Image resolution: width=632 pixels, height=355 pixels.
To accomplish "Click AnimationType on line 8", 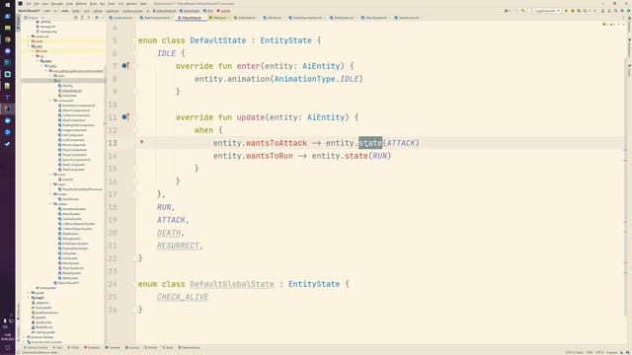I will point(305,79).
